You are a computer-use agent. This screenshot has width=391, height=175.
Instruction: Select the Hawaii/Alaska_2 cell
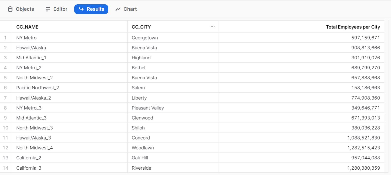point(70,98)
